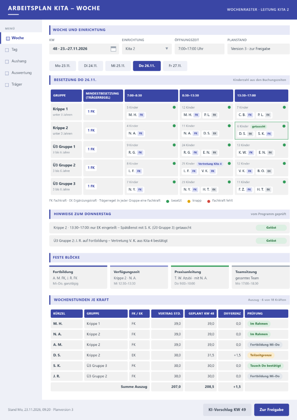Click the orange knapp legend dot
The width and height of the screenshot is (297, 420).
pos(189,201)
